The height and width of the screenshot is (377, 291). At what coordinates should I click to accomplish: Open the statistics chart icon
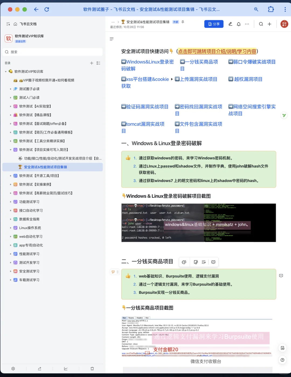pyautogui.click(x=66, y=368)
